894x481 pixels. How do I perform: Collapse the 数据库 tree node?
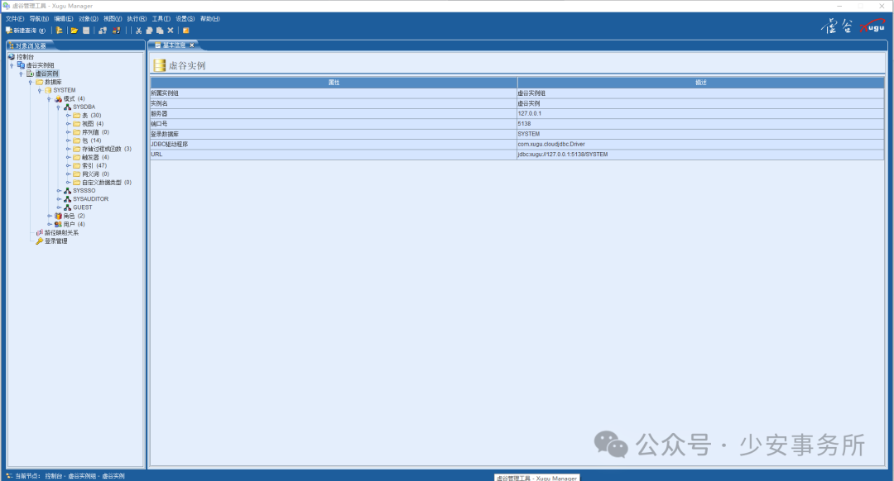pyautogui.click(x=31, y=82)
